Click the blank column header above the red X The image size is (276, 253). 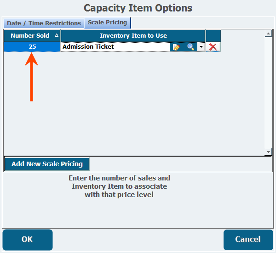click(x=213, y=36)
